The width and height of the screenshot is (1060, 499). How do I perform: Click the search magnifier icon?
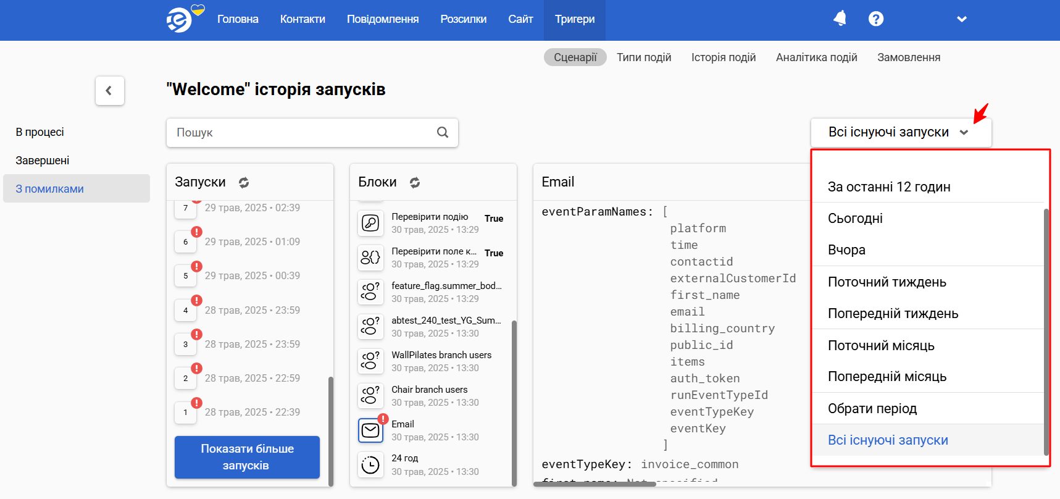pyautogui.click(x=443, y=132)
